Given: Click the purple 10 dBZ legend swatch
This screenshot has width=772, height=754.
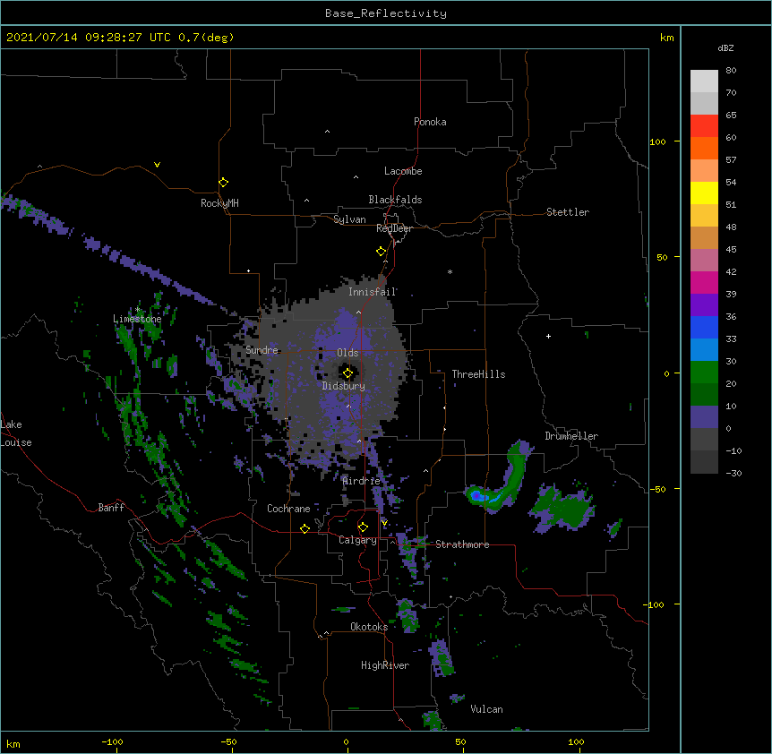Looking at the screenshot, I should (704, 417).
